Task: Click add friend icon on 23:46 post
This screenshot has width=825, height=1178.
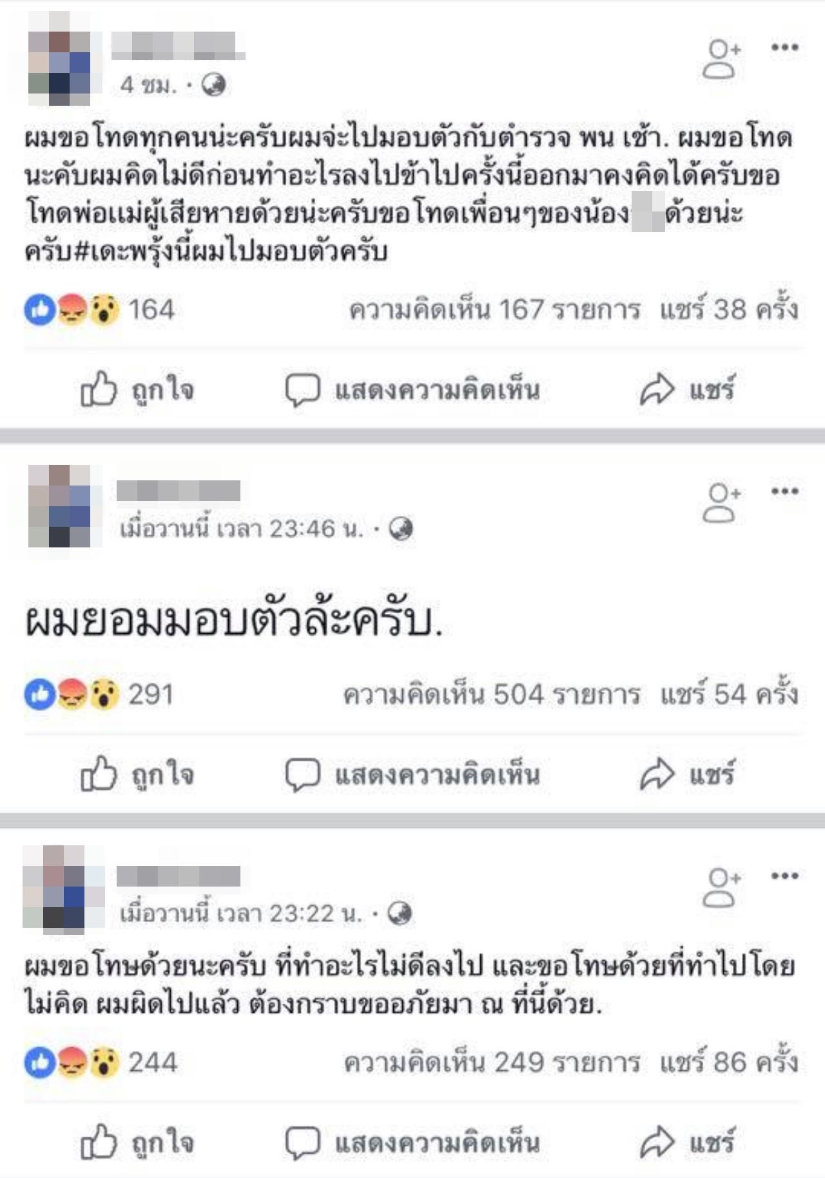Action: click(x=722, y=502)
